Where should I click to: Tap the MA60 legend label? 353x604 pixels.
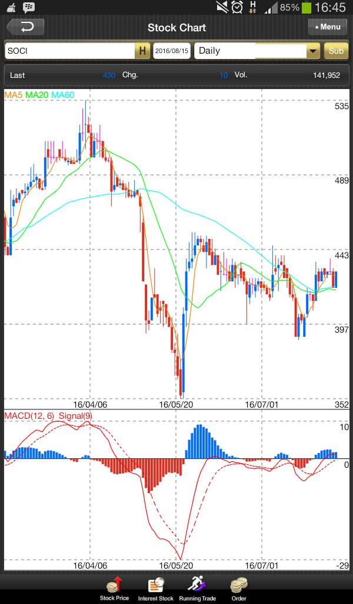click(x=63, y=95)
